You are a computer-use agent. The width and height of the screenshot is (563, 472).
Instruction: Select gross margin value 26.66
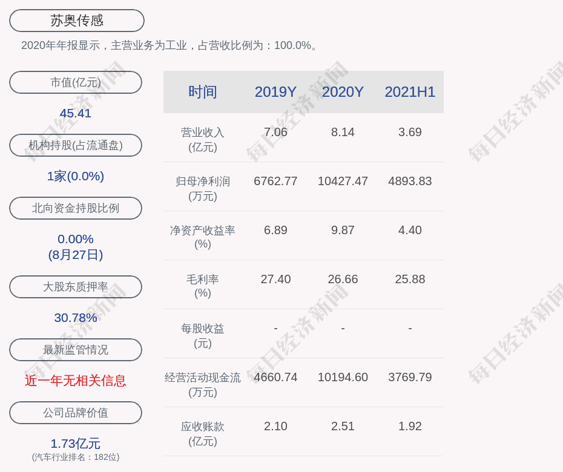tap(343, 279)
